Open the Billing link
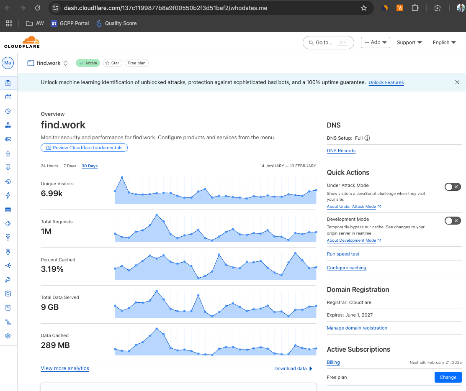This screenshot has height=391, width=466. point(333,363)
